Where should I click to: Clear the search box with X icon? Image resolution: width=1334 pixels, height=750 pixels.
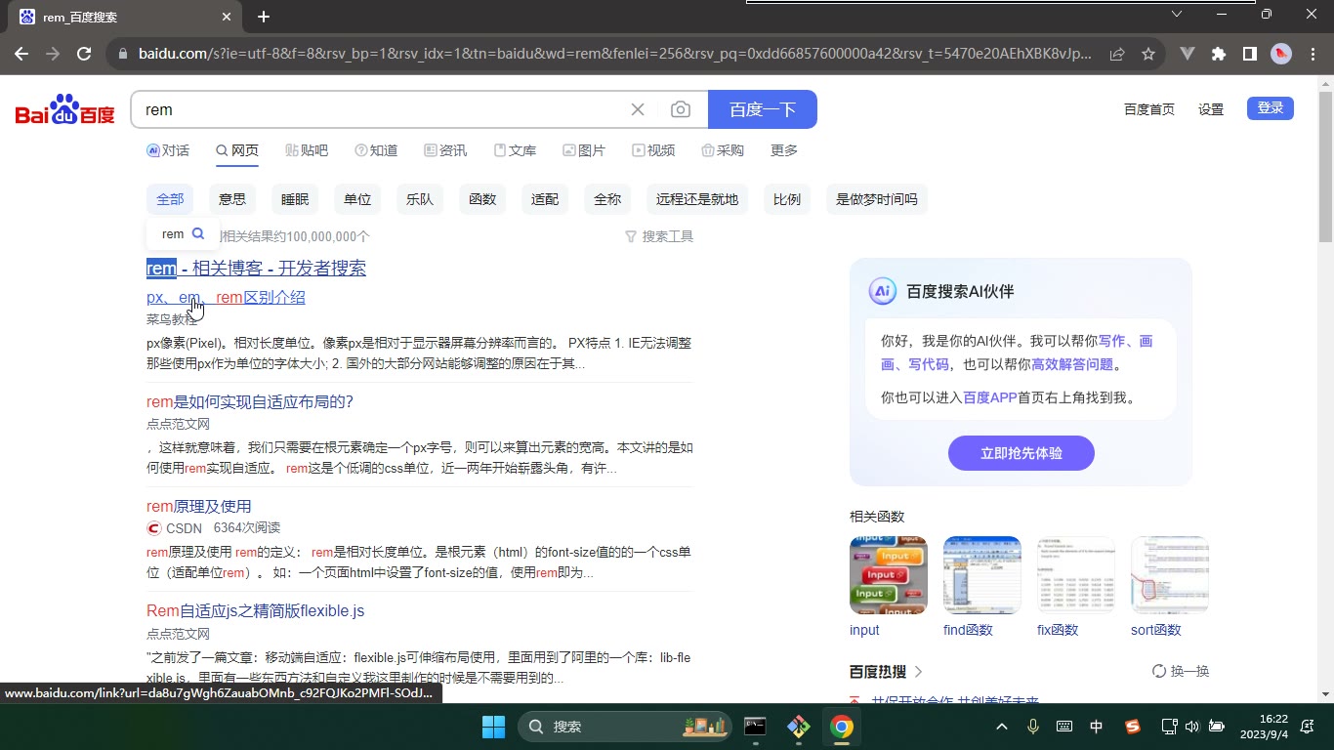click(x=638, y=109)
